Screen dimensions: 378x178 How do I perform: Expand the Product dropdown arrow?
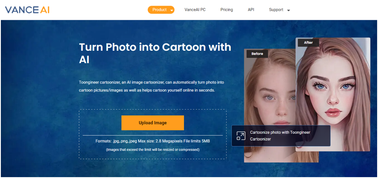171,10
